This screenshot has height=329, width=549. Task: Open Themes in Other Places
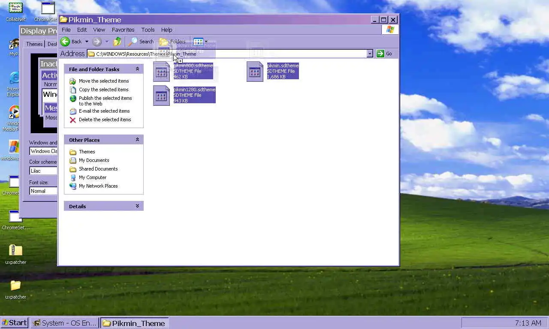click(x=87, y=152)
